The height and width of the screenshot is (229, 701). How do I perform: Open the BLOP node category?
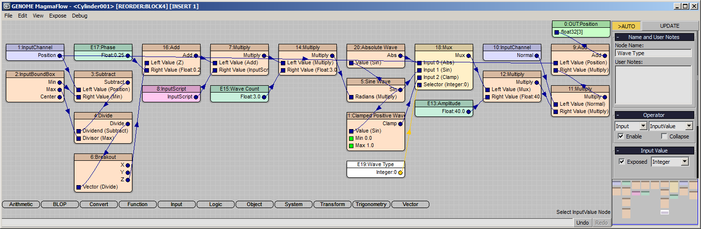pos(60,204)
